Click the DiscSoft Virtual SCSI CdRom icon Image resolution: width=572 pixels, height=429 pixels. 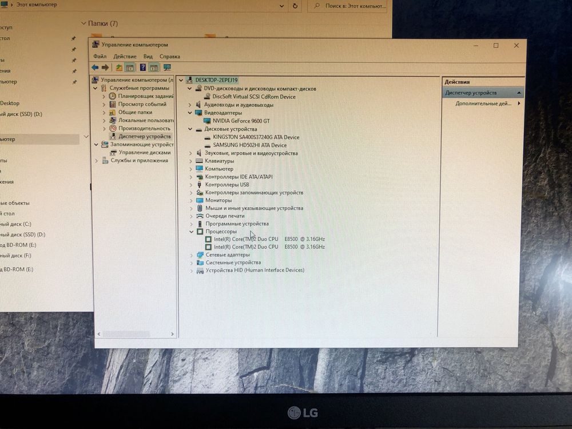click(207, 97)
